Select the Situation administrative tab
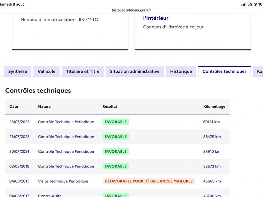263x197 pixels. point(135,72)
